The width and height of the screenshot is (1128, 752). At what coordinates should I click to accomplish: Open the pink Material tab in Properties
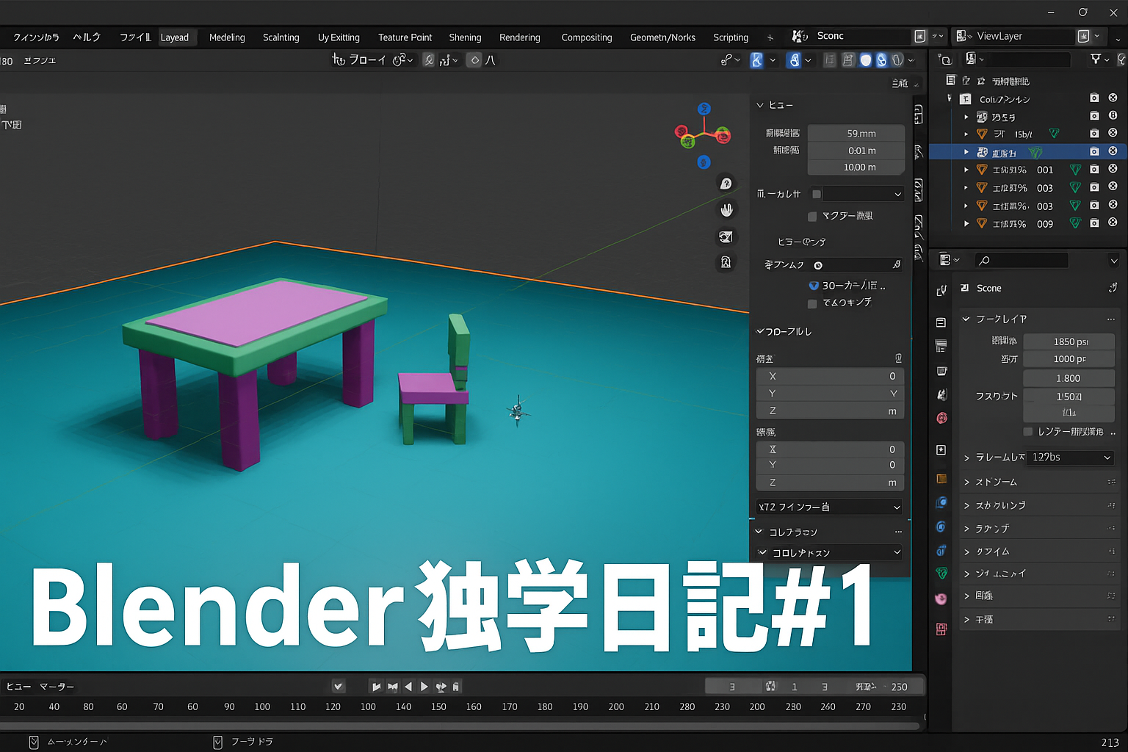click(941, 599)
